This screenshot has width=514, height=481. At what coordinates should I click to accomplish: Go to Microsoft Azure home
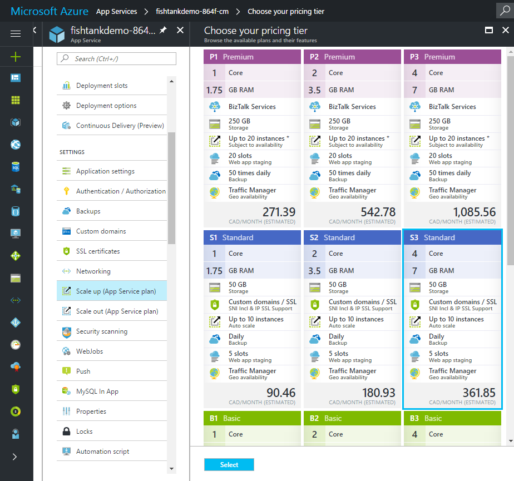[x=50, y=11]
